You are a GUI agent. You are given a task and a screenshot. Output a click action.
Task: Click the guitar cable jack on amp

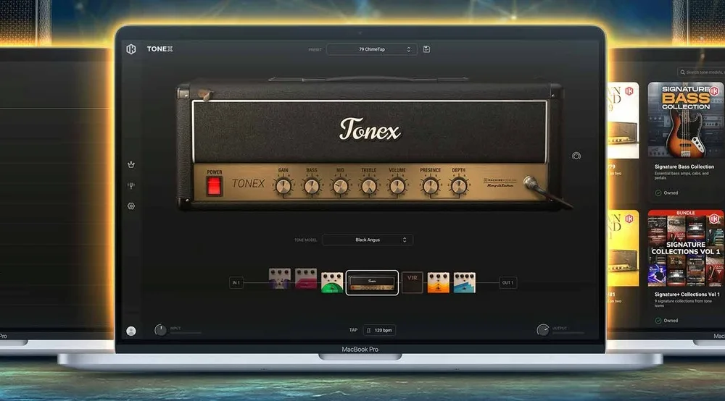pyautogui.click(x=531, y=183)
